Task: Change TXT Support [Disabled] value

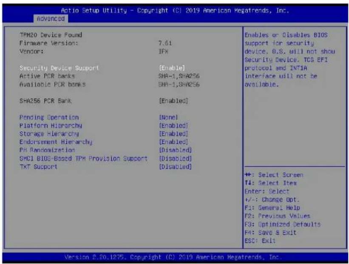Action: [x=175, y=167]
